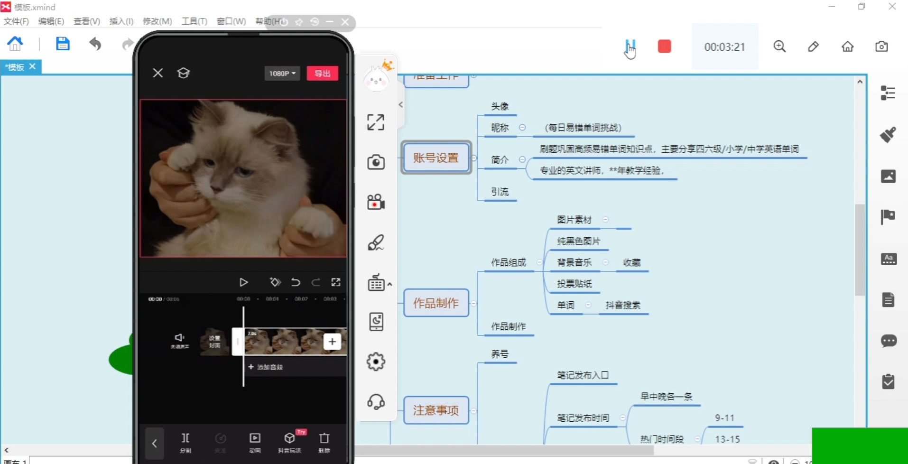Open recorder home icon
The width and height of the screenshot is (908, 464).
(847, 46)
